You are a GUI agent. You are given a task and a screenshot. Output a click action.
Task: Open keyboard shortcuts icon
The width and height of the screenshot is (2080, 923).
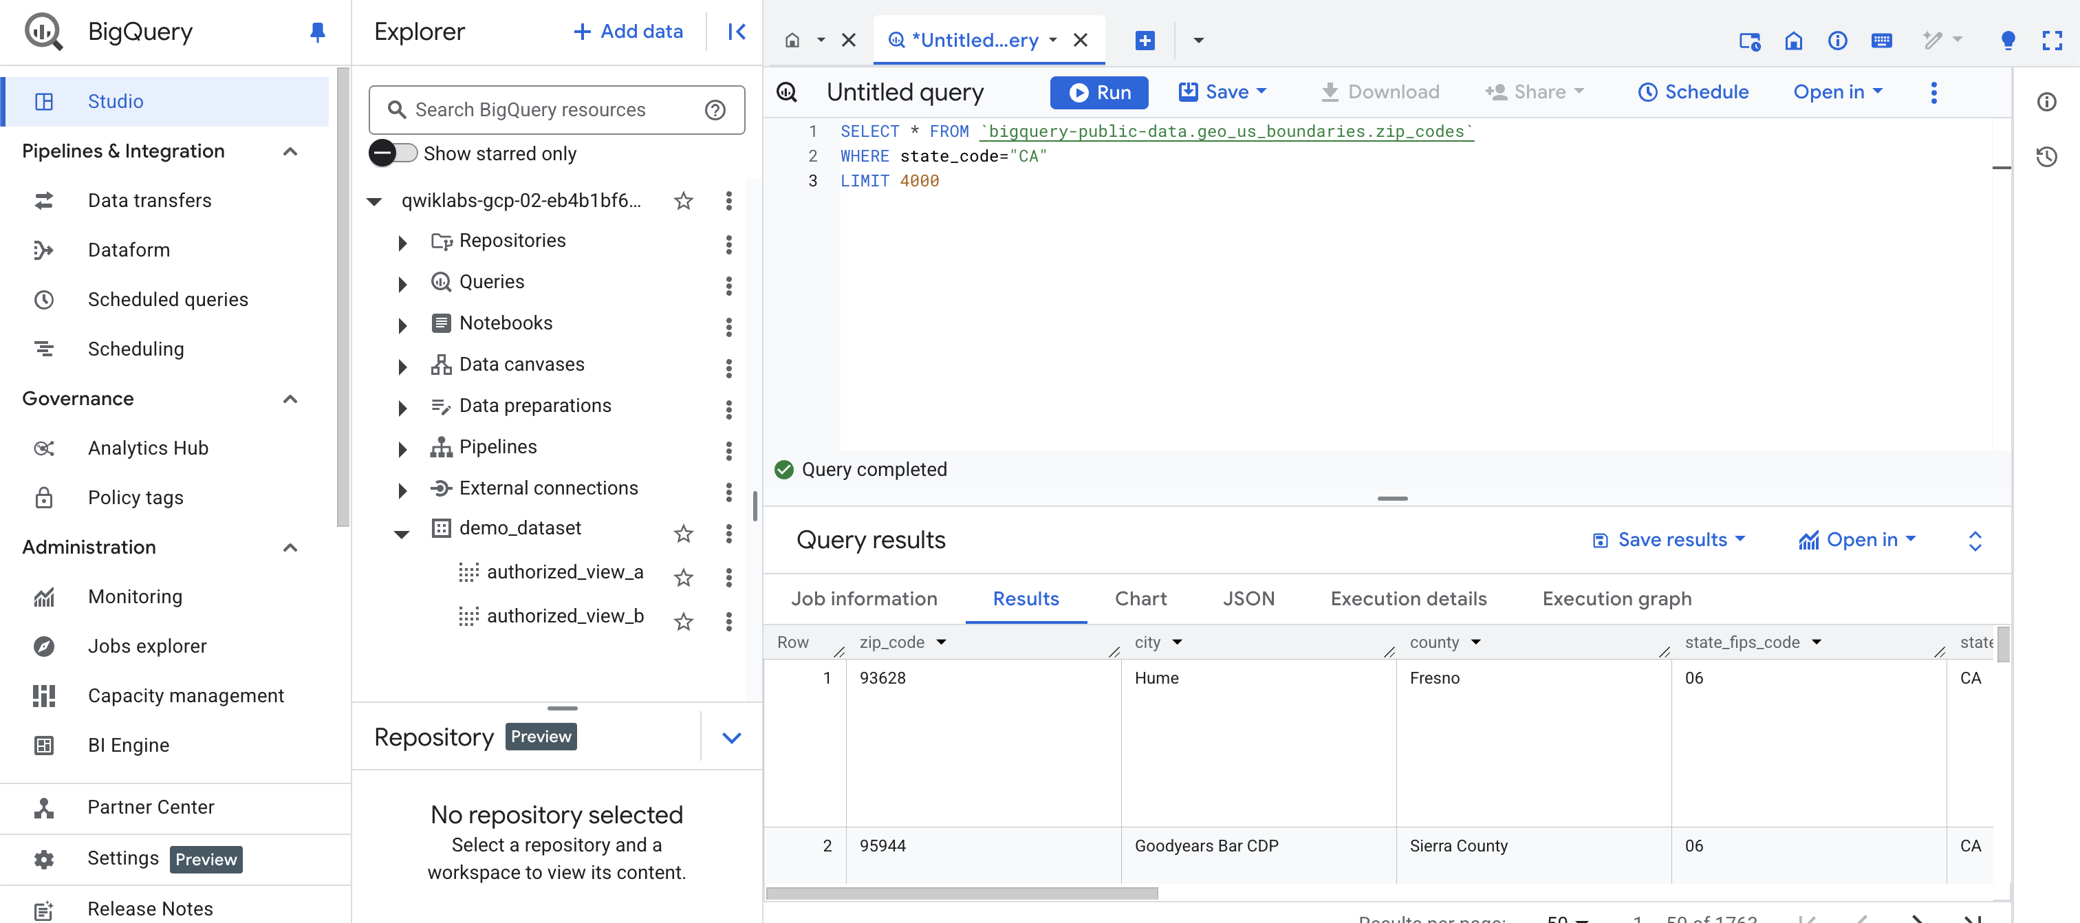tap(1881, 40)
